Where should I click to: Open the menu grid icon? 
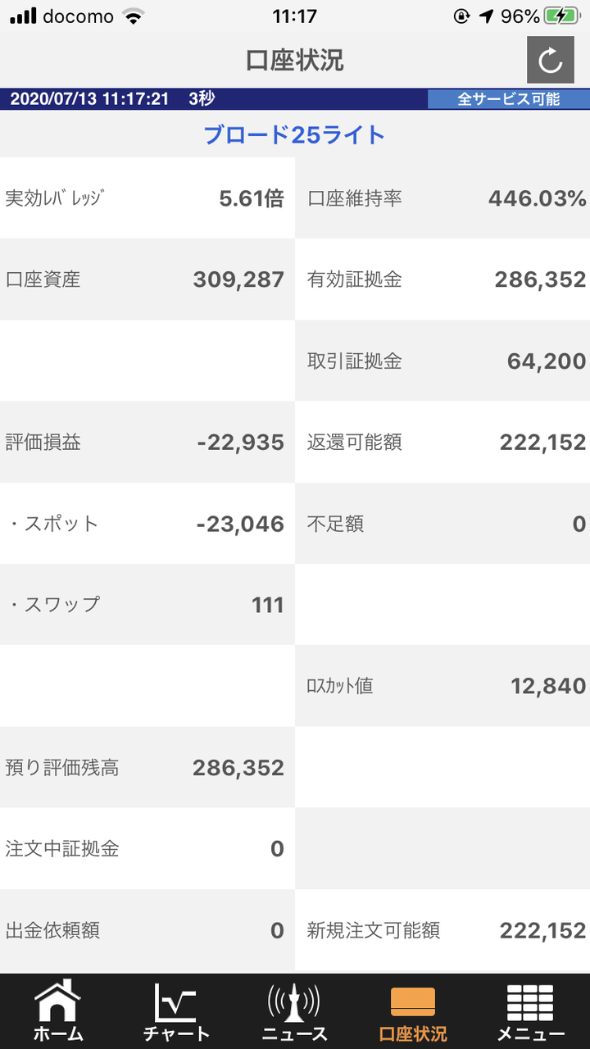[530, 1001]
